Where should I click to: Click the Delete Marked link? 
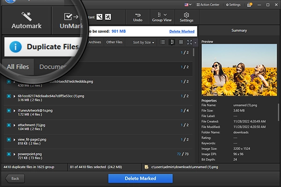[182, 31]
